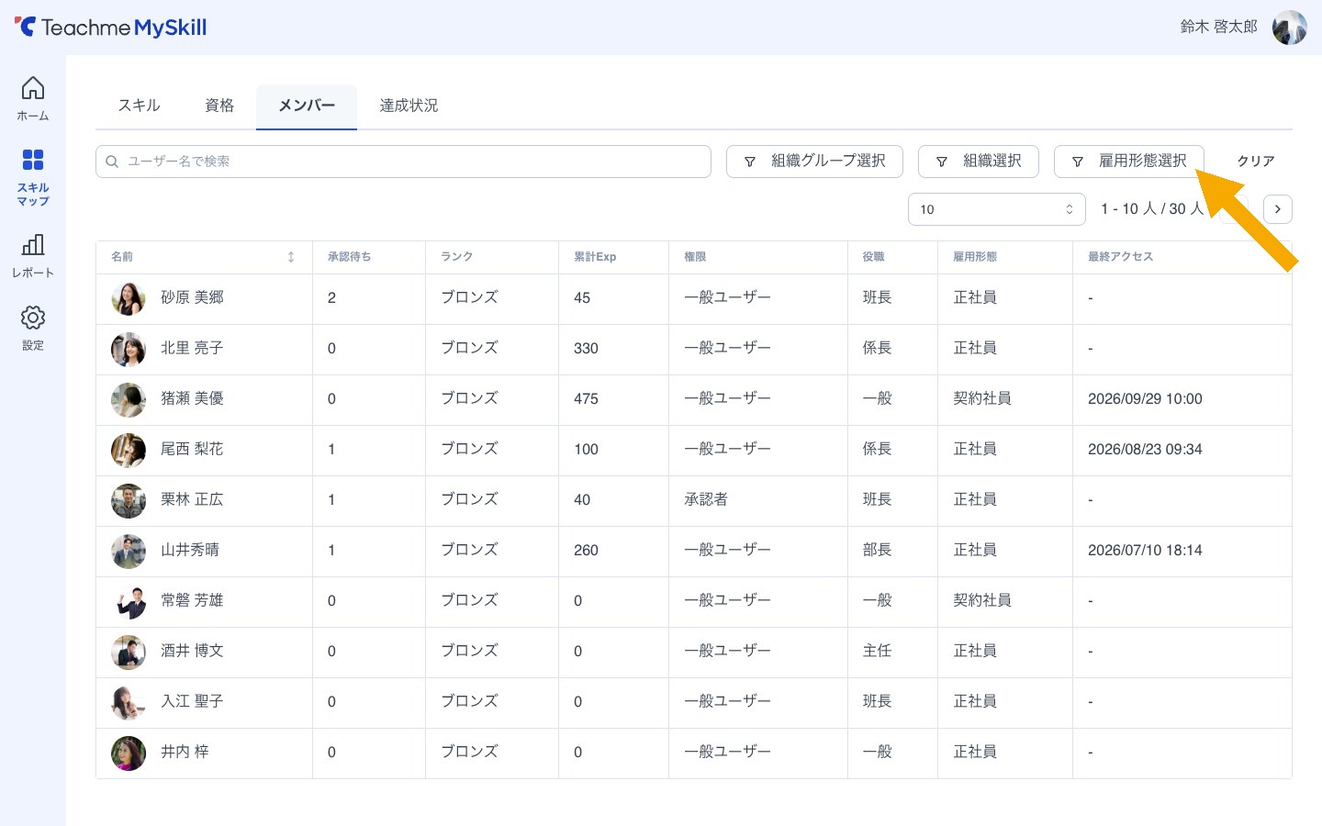Click 部長 role in 山井秀晴 row
Image resolution: width=1322 pixels, height=826 pixels.
point(877,550)
